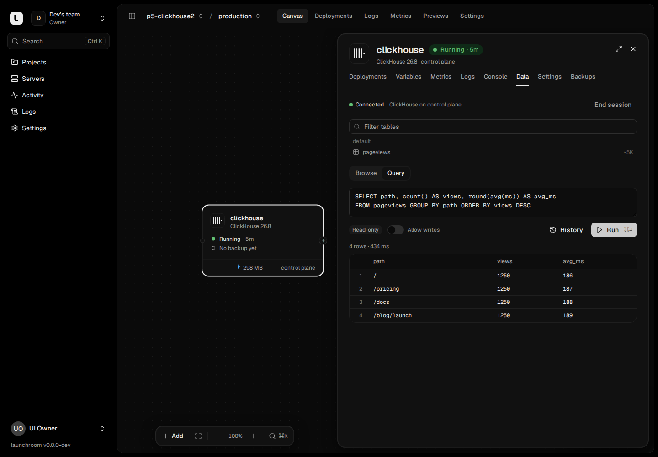Click the plus connector on clickhouse node
Image resolution: width=658 pixels, height=457 pixels.
[x=323, y=241]
